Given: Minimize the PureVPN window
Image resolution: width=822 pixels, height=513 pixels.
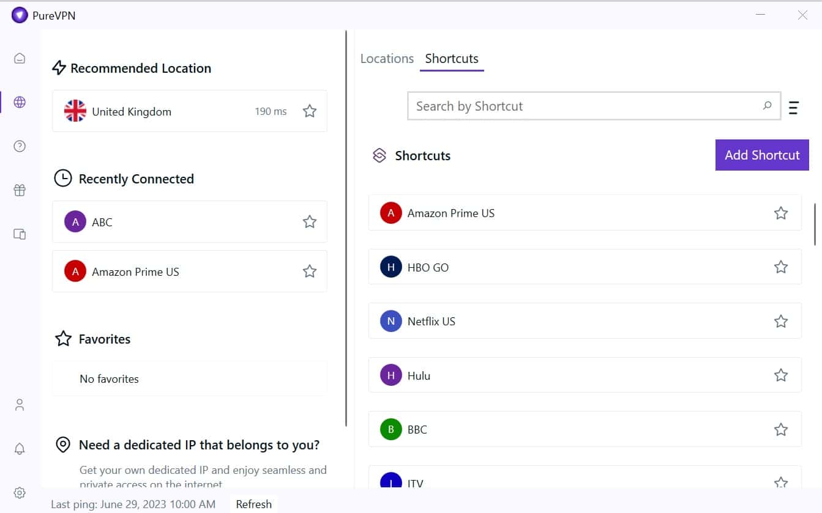Looking at the screenshot, I should [761, 15].
